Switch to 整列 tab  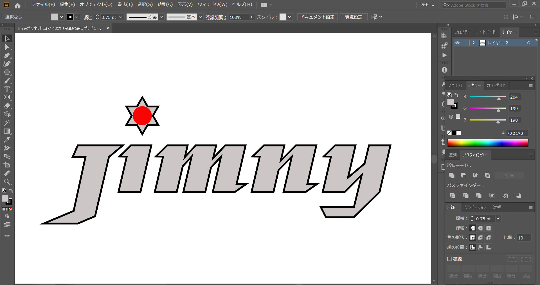[x=453, y=155]
